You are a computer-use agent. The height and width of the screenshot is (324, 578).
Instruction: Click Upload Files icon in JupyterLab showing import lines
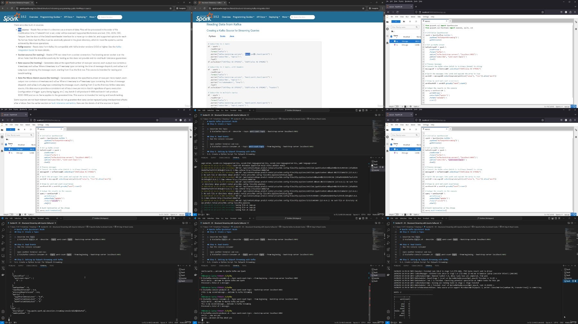click(x=410, y=21)
